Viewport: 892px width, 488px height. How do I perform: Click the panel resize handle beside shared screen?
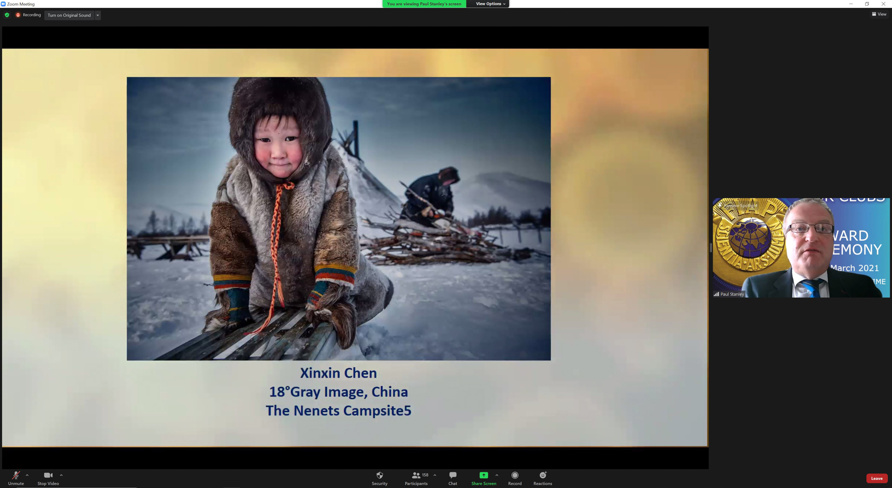tap(710, 248)
